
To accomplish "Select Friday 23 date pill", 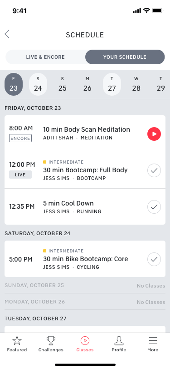I will [x=14, y=84].
